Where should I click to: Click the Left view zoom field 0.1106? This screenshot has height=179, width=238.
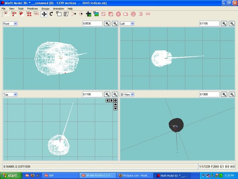[209, 24]
